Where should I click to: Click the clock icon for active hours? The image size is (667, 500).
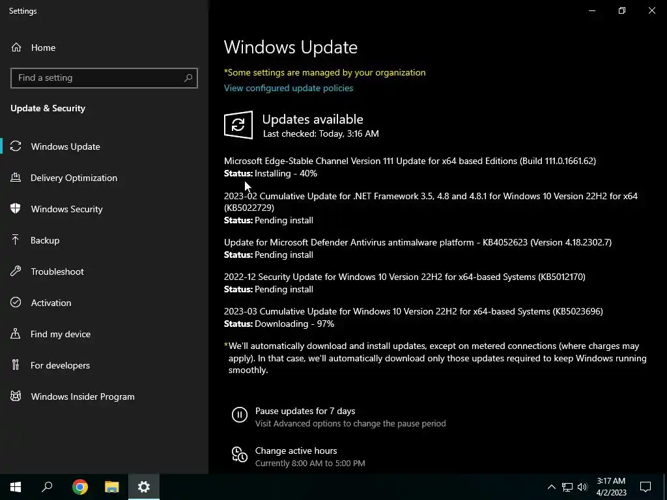point(240,454)
